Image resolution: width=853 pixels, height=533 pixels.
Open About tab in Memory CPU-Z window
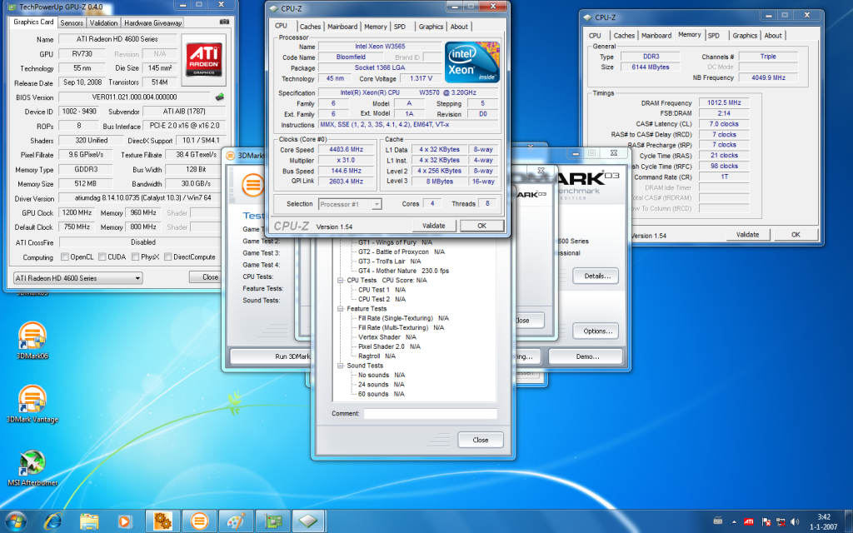pos(773,35)
